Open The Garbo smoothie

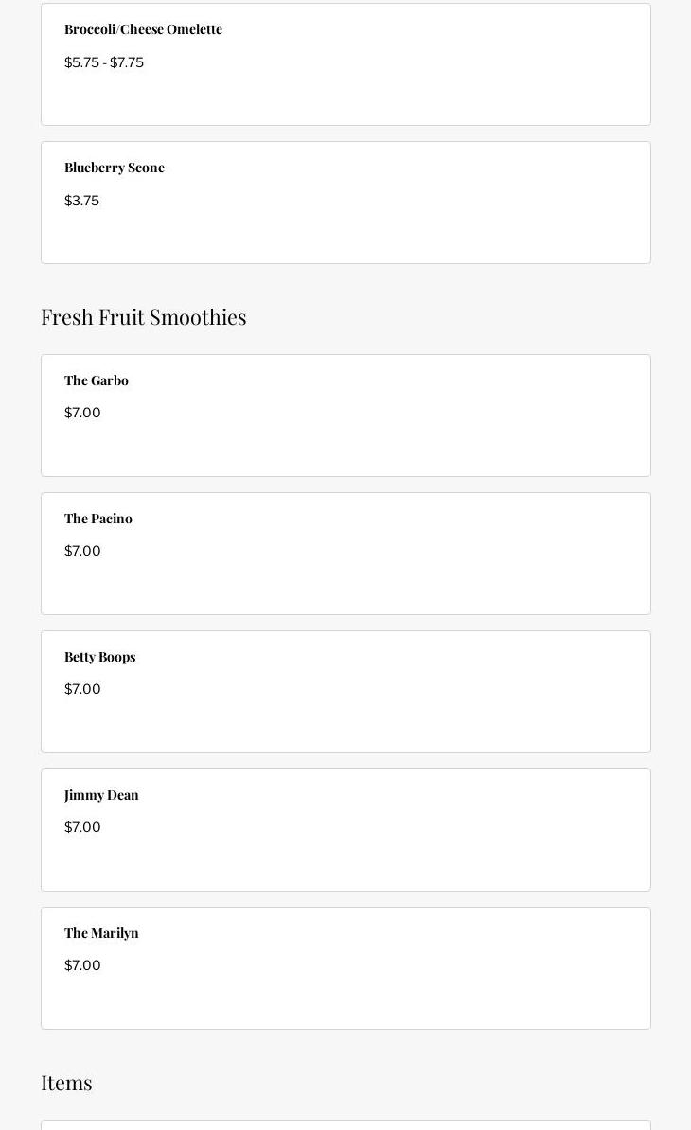[97, 380]
